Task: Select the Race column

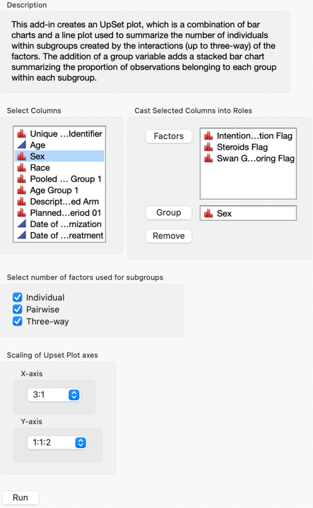Action: 59,167
